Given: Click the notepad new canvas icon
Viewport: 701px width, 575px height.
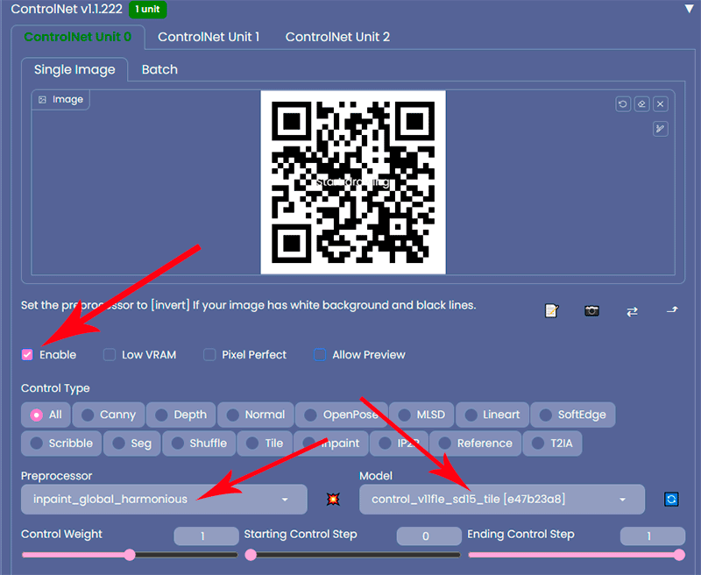Looking at the screenshot, I should click(552, 310).
